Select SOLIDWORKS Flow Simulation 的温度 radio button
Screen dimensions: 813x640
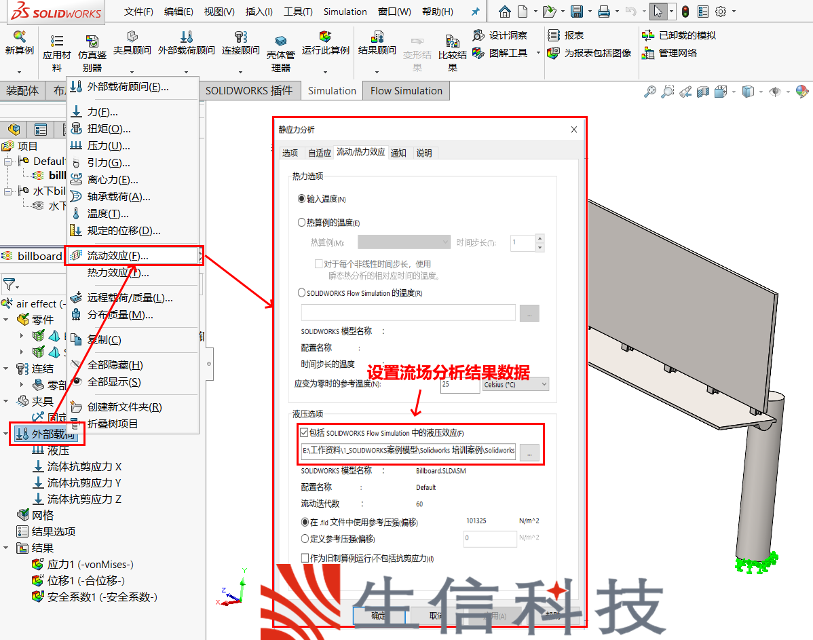301,293
